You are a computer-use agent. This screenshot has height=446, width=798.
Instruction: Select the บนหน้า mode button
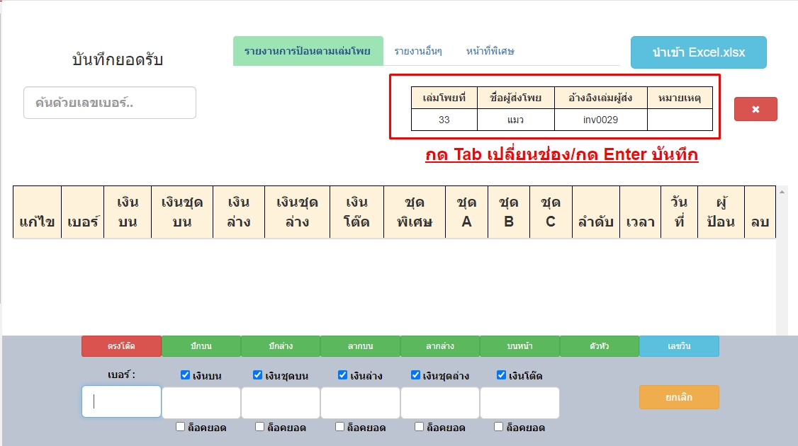tap(519, 346)
